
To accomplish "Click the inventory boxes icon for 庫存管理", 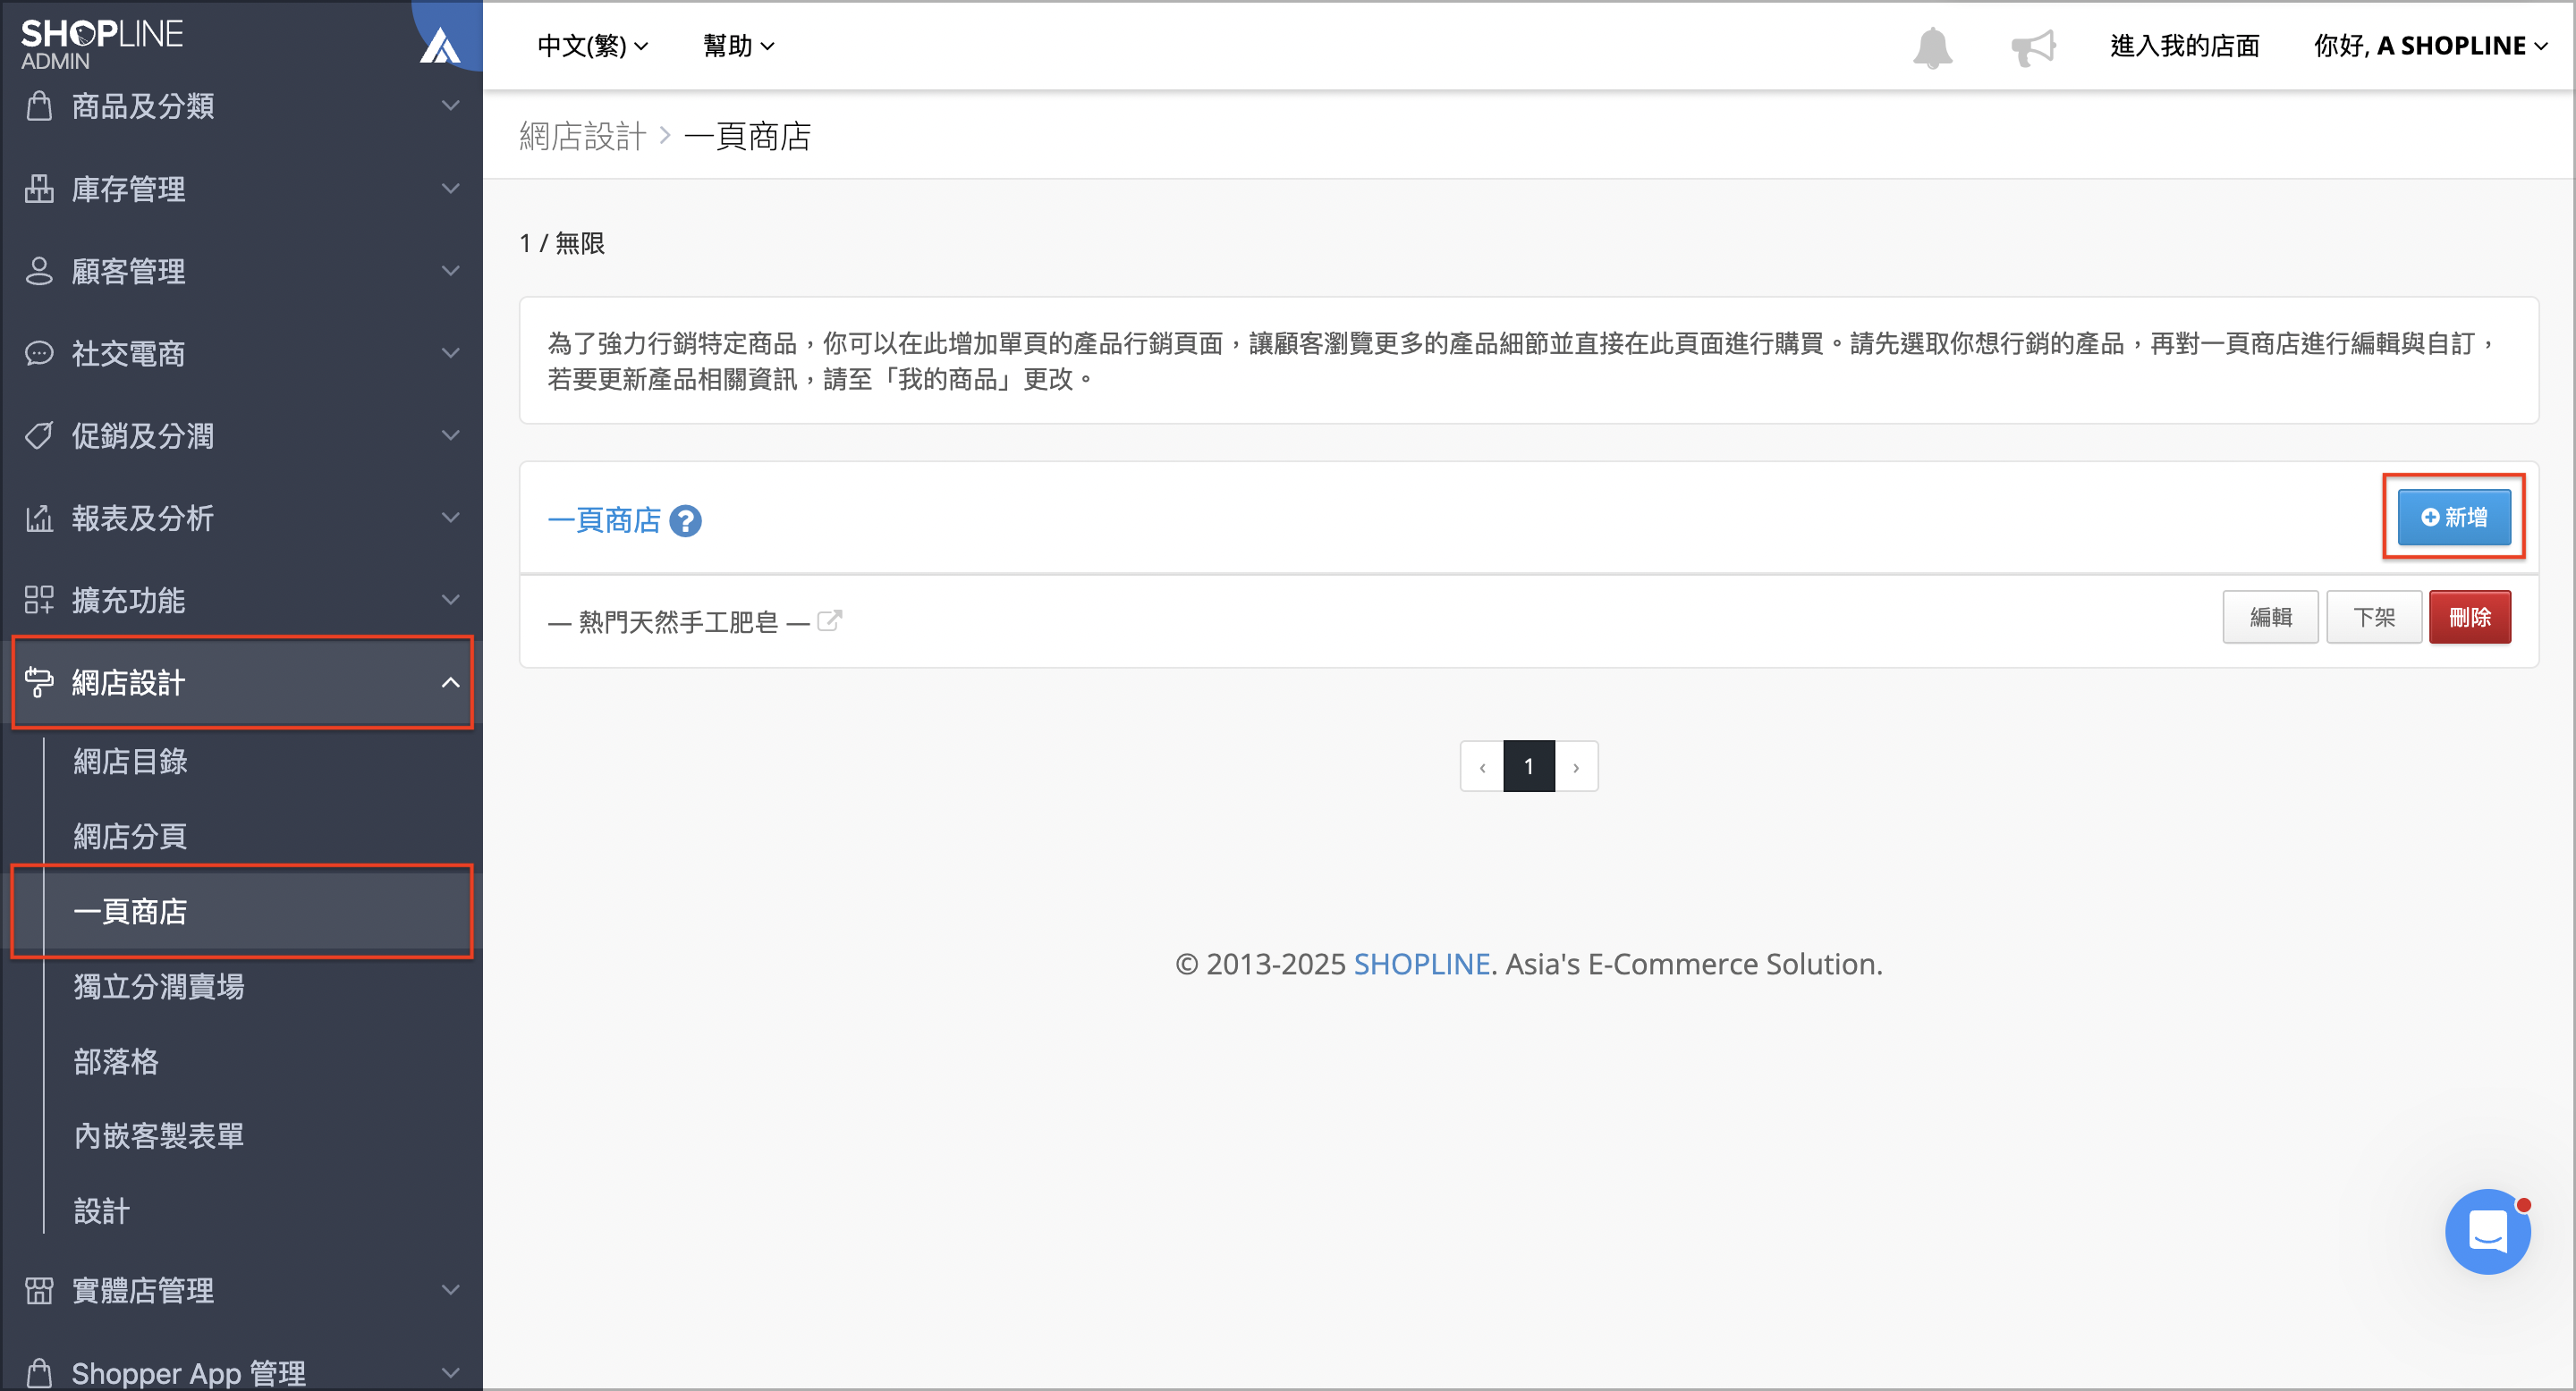I will point(39,188).
